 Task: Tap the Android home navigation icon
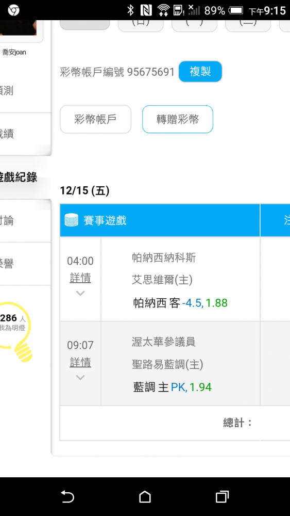pos(145,496)
